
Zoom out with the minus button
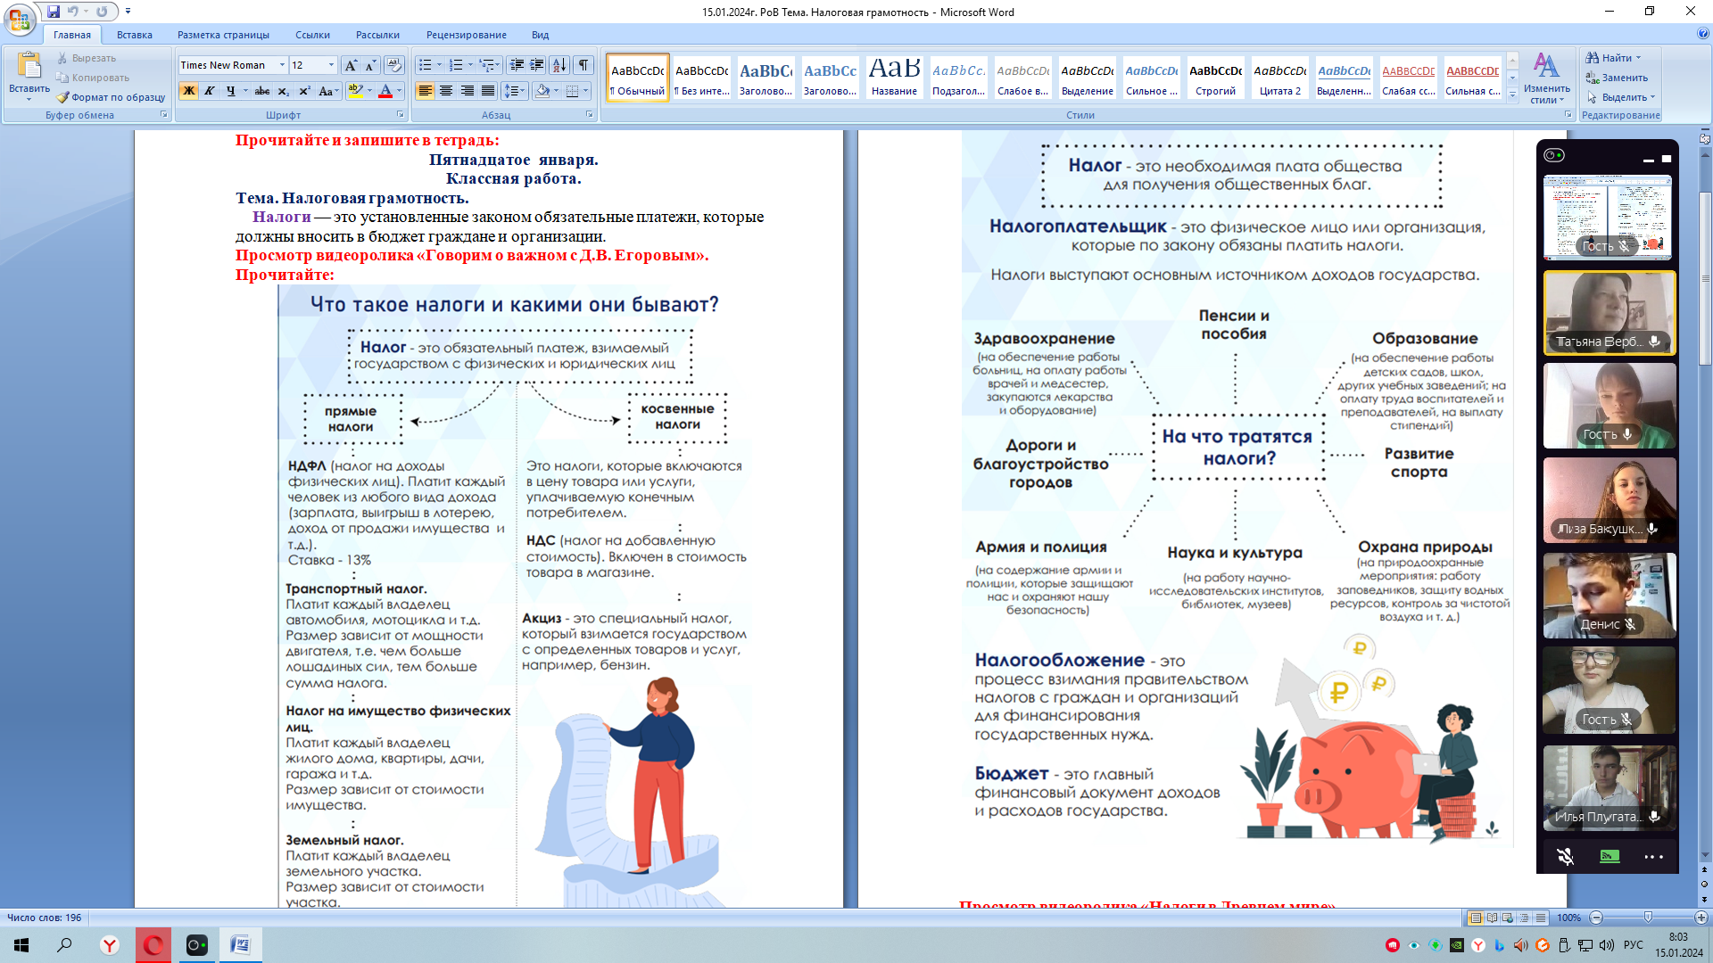click(1597, 918)
